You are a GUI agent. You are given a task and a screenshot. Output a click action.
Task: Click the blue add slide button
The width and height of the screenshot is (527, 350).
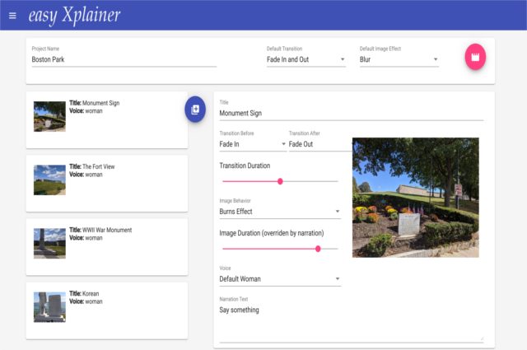[x=195, y=110]
